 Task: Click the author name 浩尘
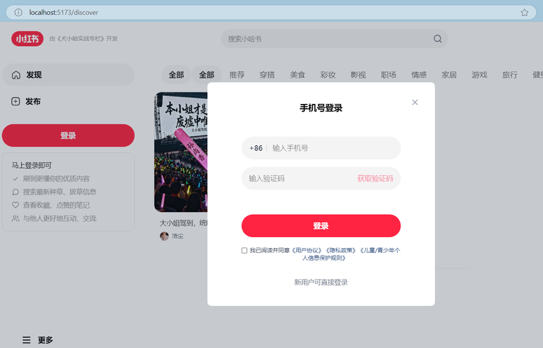pos(178,236)
